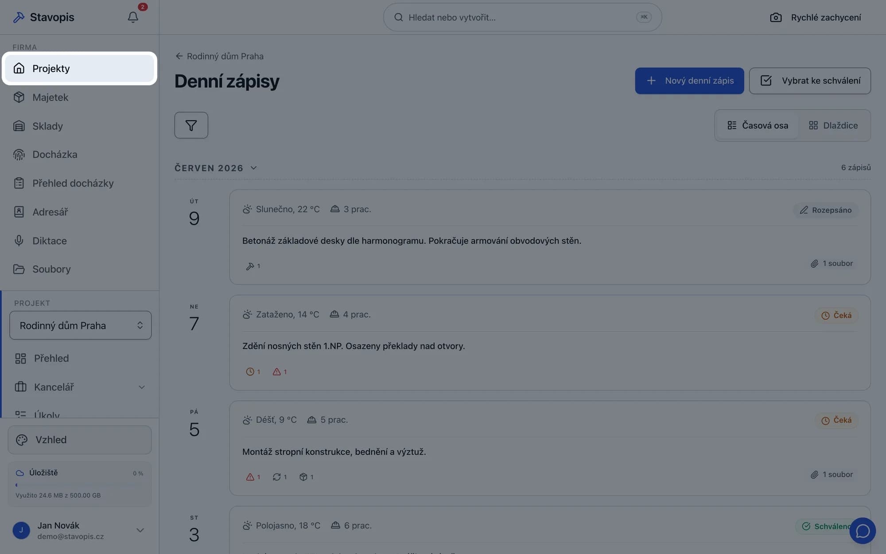The height and width of the screenshot is (554, 886).
Task: Open the chat support bubble
Action: 862,531
